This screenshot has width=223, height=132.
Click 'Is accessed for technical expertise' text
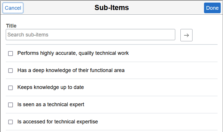tap(58, 122)
